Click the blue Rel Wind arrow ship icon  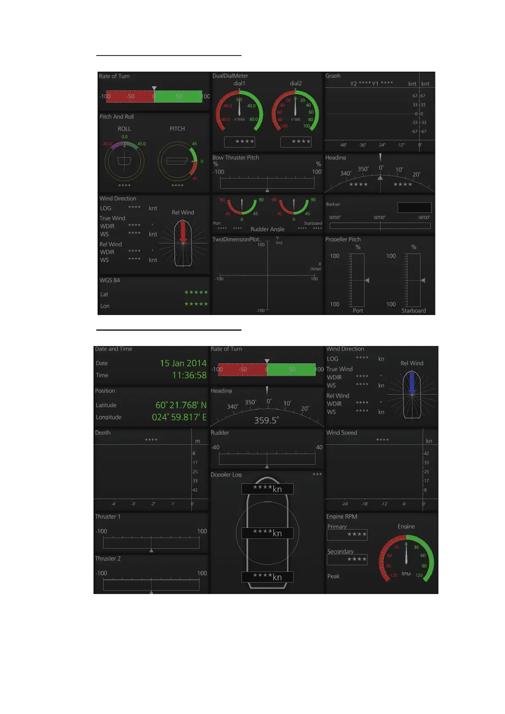tap(412, 394)
